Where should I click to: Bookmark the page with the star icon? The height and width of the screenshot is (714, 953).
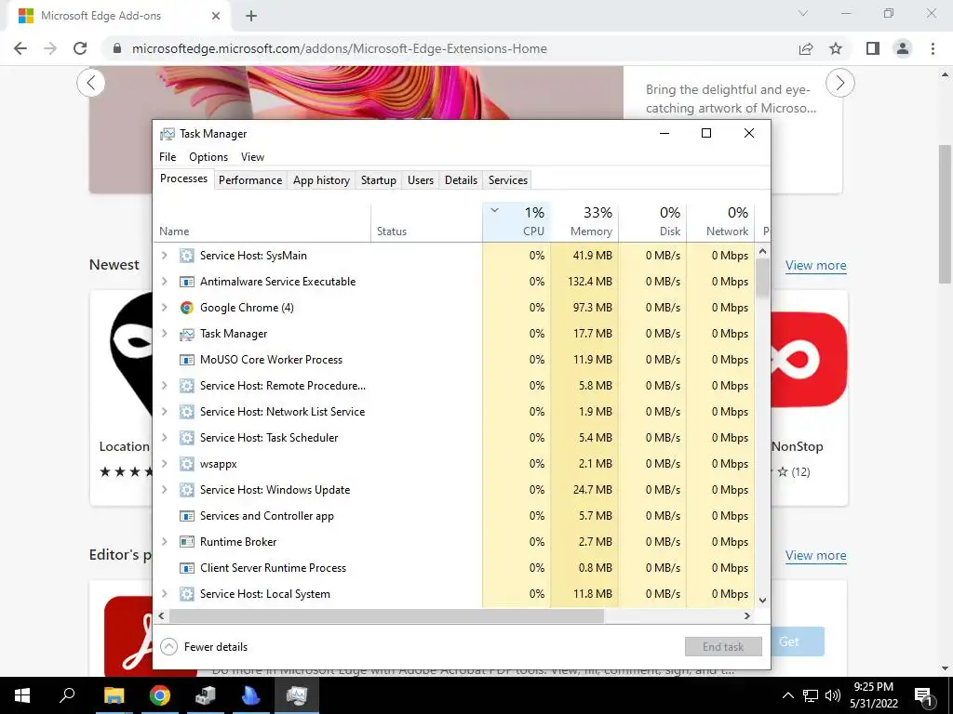[x=836, y=48]
